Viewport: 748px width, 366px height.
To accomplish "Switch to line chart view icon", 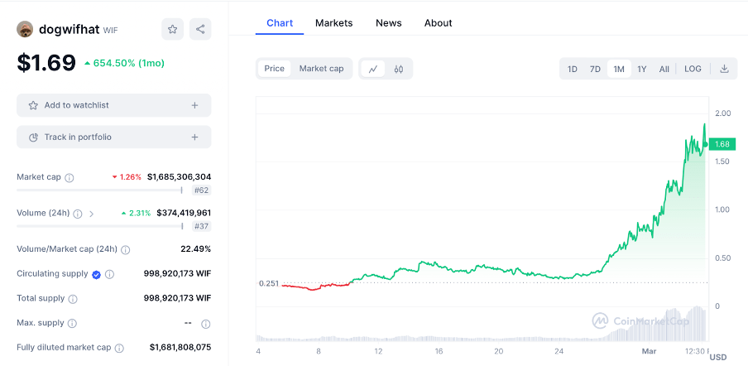I will click(373, 69).
